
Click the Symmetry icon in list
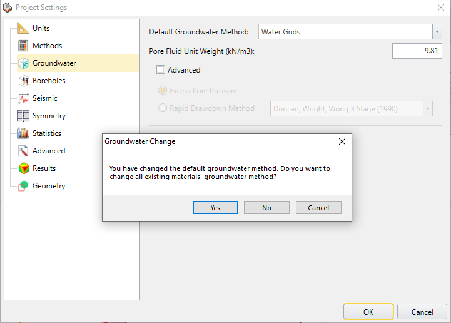tap(23, 116)
